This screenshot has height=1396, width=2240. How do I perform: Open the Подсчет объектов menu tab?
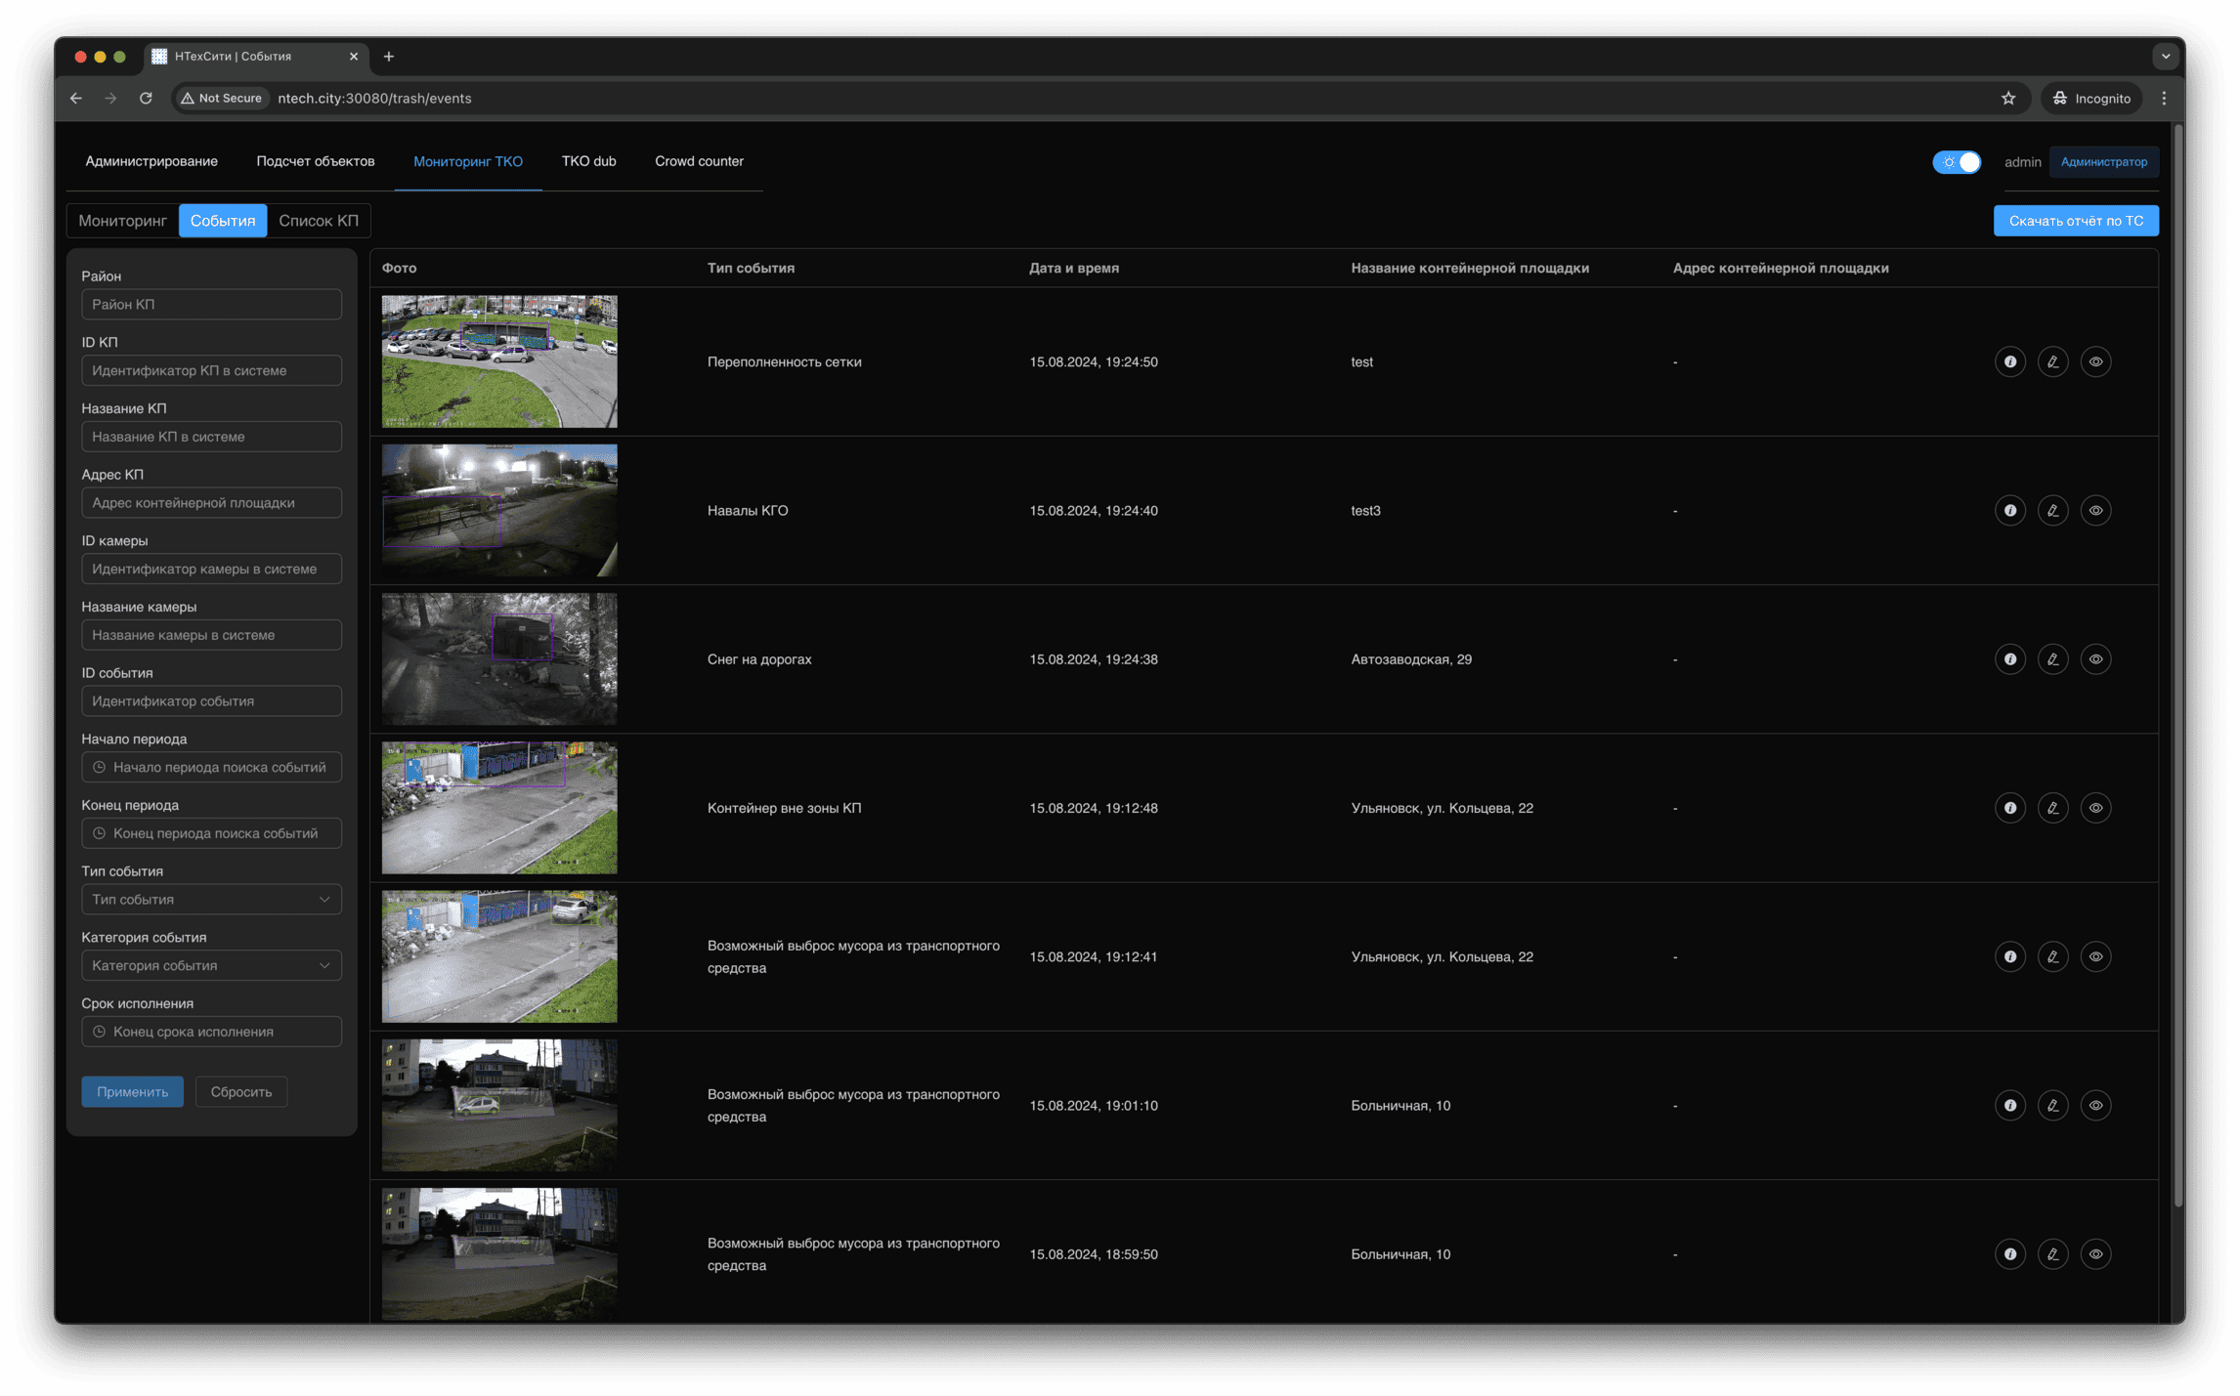point(315,161)
